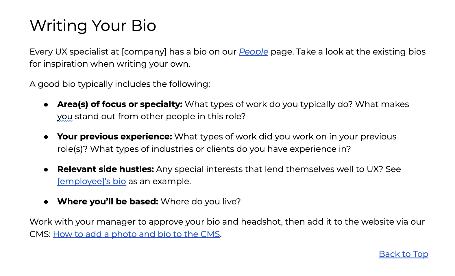Click the bold "Relevant side hustles:" label

106,169
